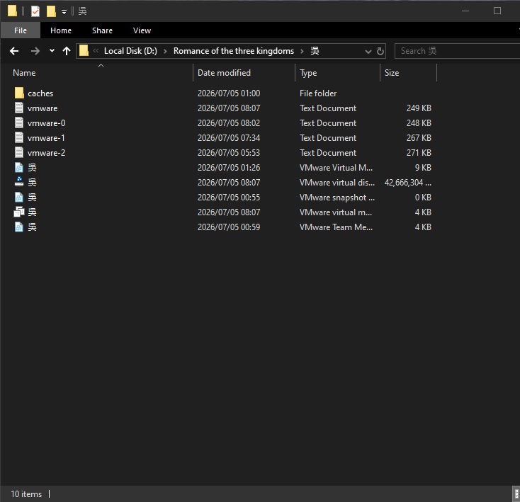Open the File menu
Screen dimensions: 520x502
pyautogui.click(x=21, y=30)
